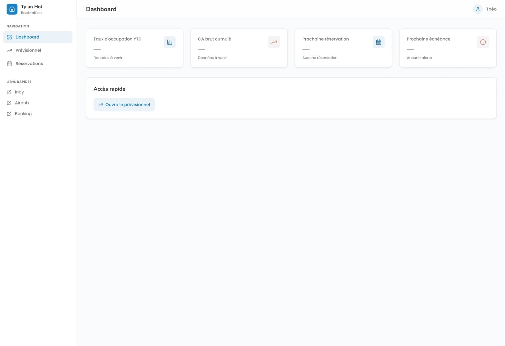Viewport: 505px width, 346px height.
Task: Open the Réservations navigation item
Action: 38,63
